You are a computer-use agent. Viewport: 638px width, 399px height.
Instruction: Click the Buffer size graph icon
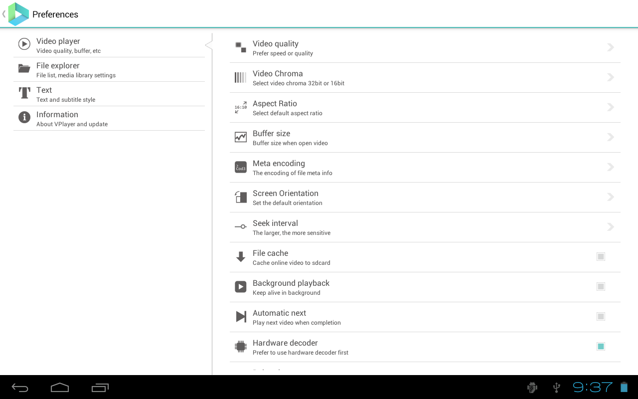click(x=240, y=137)
